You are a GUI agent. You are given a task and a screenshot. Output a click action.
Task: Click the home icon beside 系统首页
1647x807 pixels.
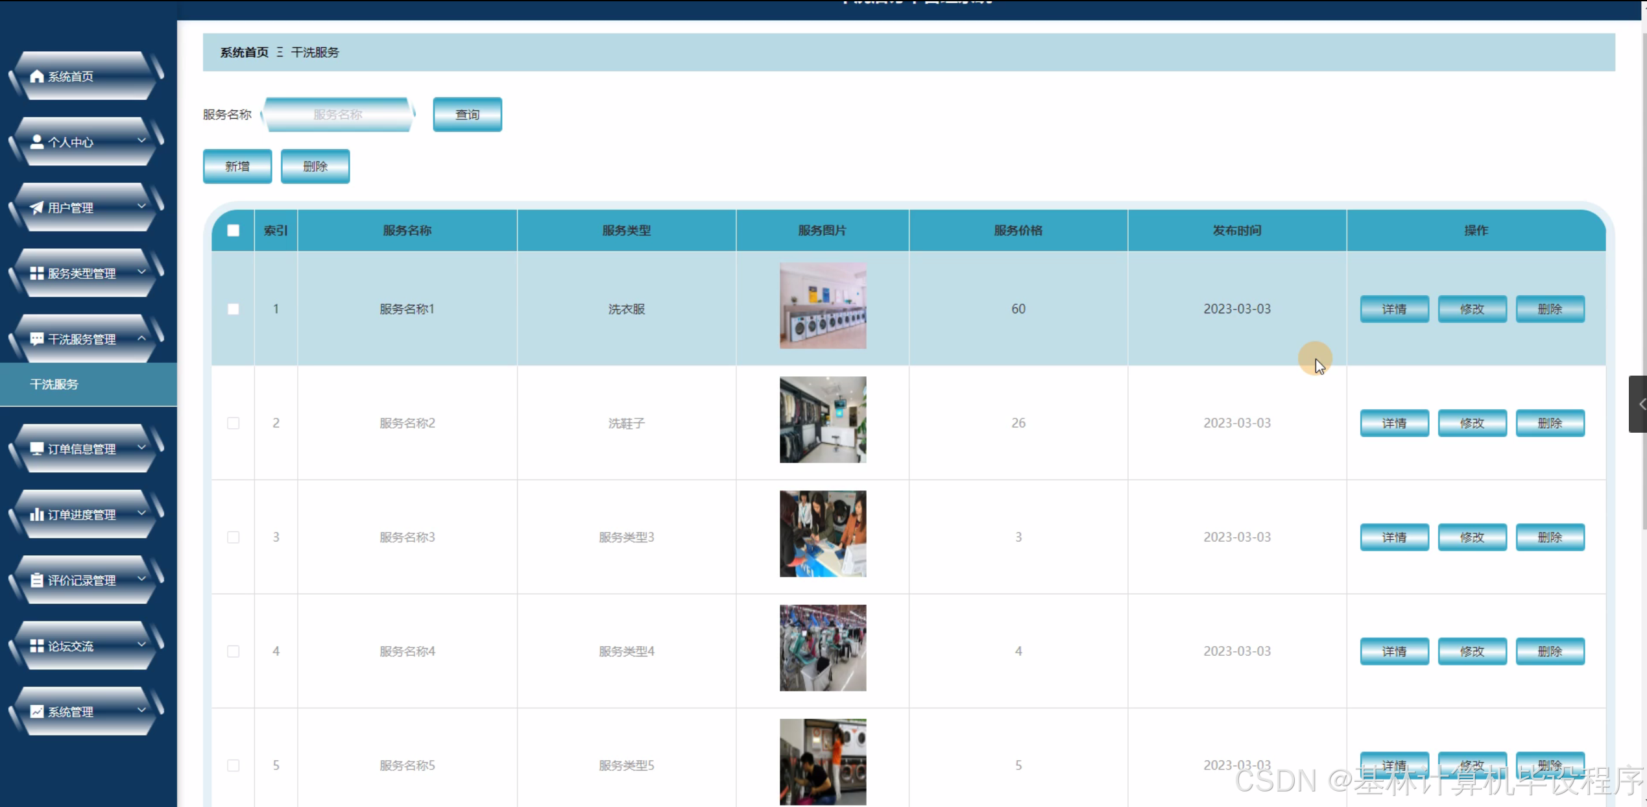(x=37, y=77)
